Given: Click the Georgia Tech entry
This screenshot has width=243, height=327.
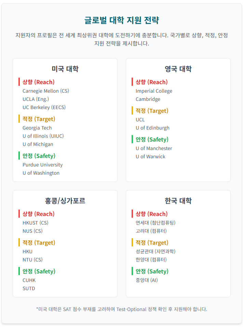Looking at the screenshot, I should point(37,128).
